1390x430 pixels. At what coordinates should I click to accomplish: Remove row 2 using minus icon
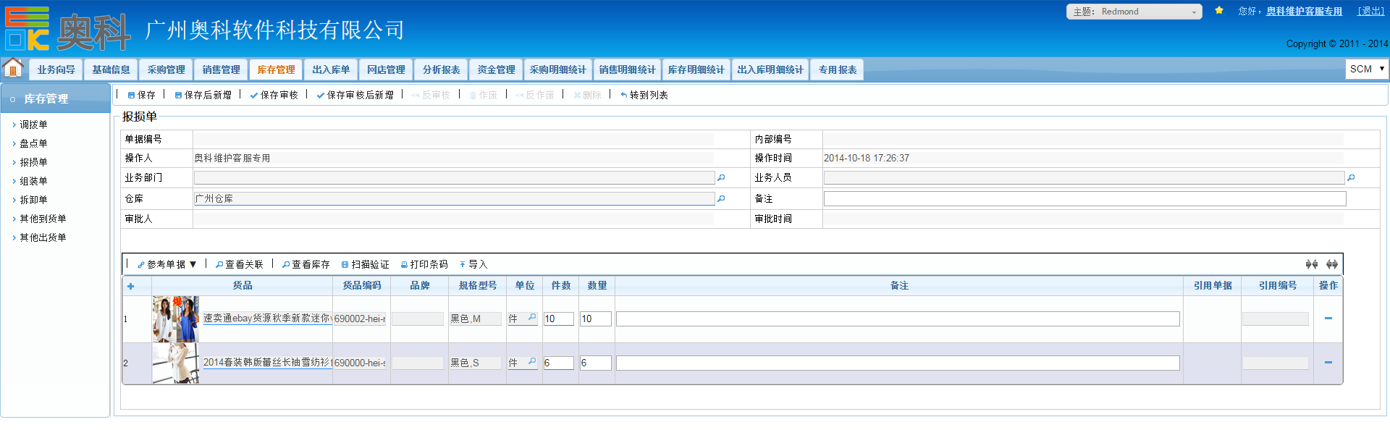1328,363
